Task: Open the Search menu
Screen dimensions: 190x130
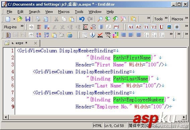Action: [x=35, y=12]
